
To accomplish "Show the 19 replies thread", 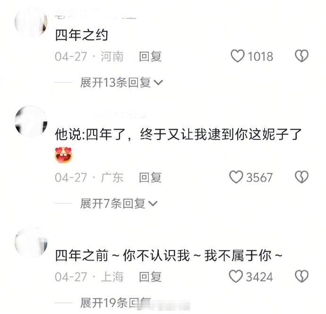I will (x=116, y=303).
